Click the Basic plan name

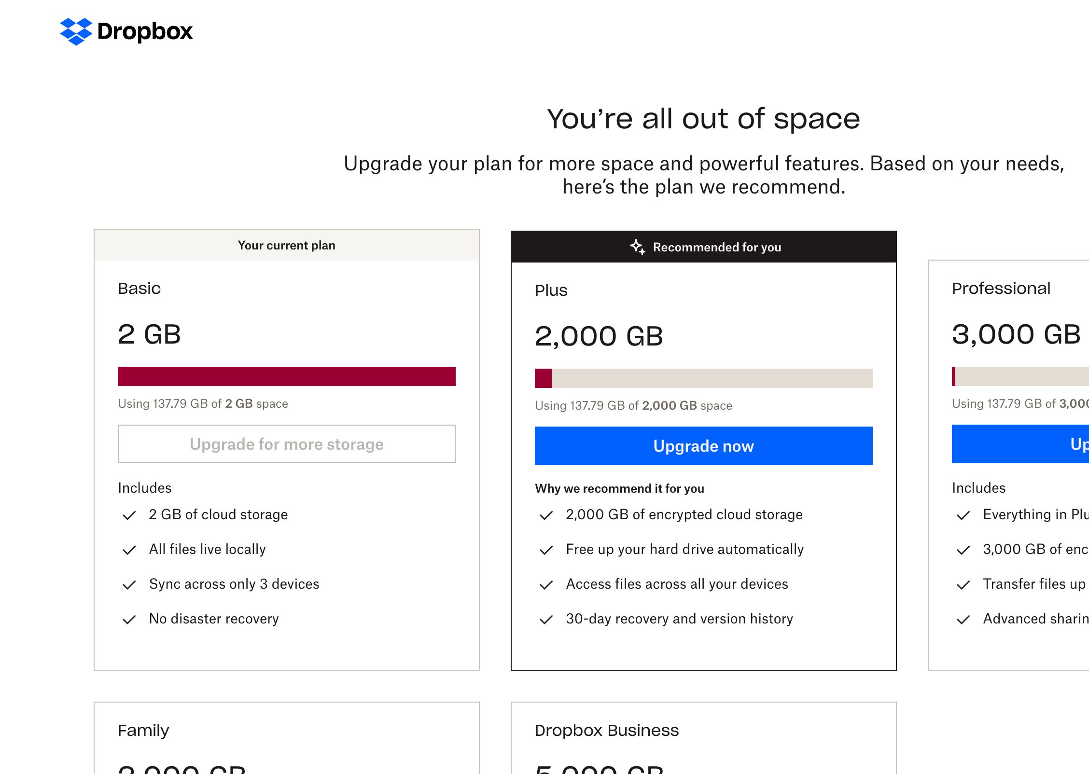pyautogui.click(x=139, y=288)
